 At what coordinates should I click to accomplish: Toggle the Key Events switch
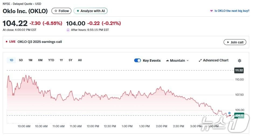pyautogui.click(x=137, y=60)
